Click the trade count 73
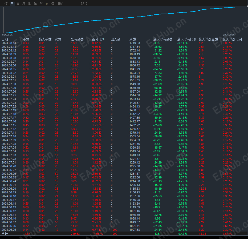Screen dimensions: 248x239 point(56,69)
